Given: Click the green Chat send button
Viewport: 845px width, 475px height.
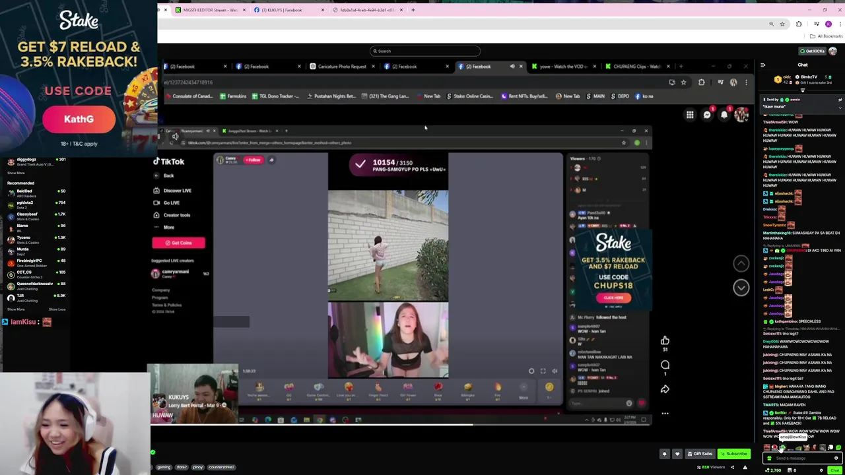Looking at the screenshot, I should [834, 470].
